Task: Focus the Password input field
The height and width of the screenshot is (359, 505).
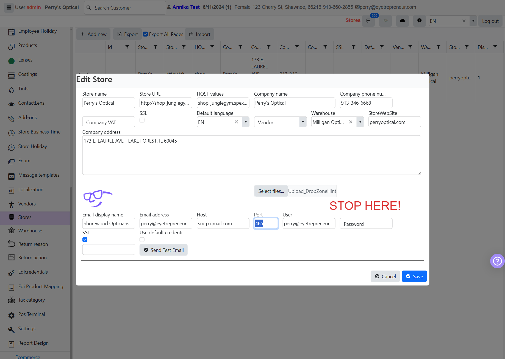Action: [366, 223]
